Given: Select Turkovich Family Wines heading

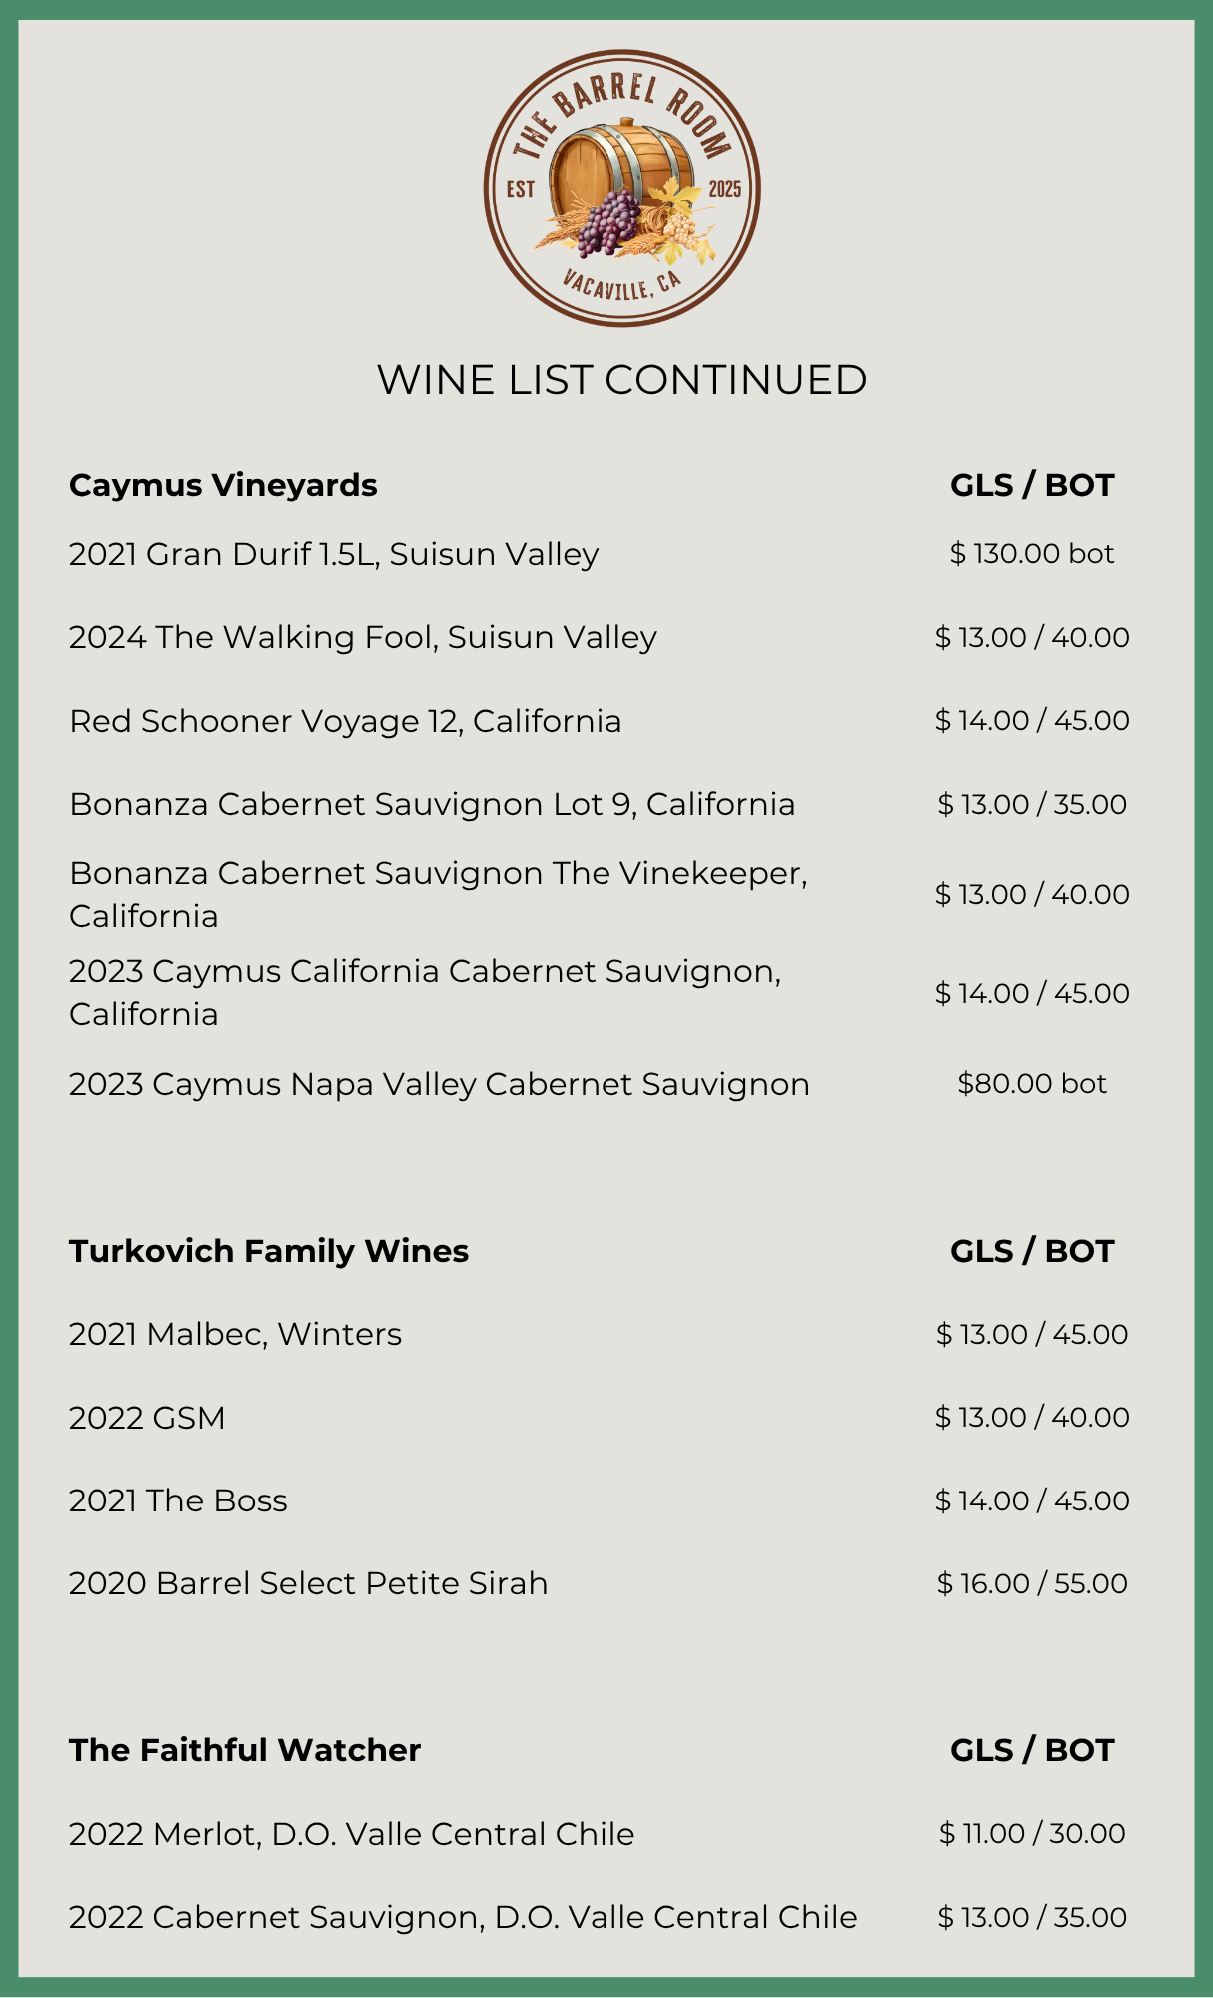Looking at the screenshot, I should pyautogui.click(x=269, y=1251).
